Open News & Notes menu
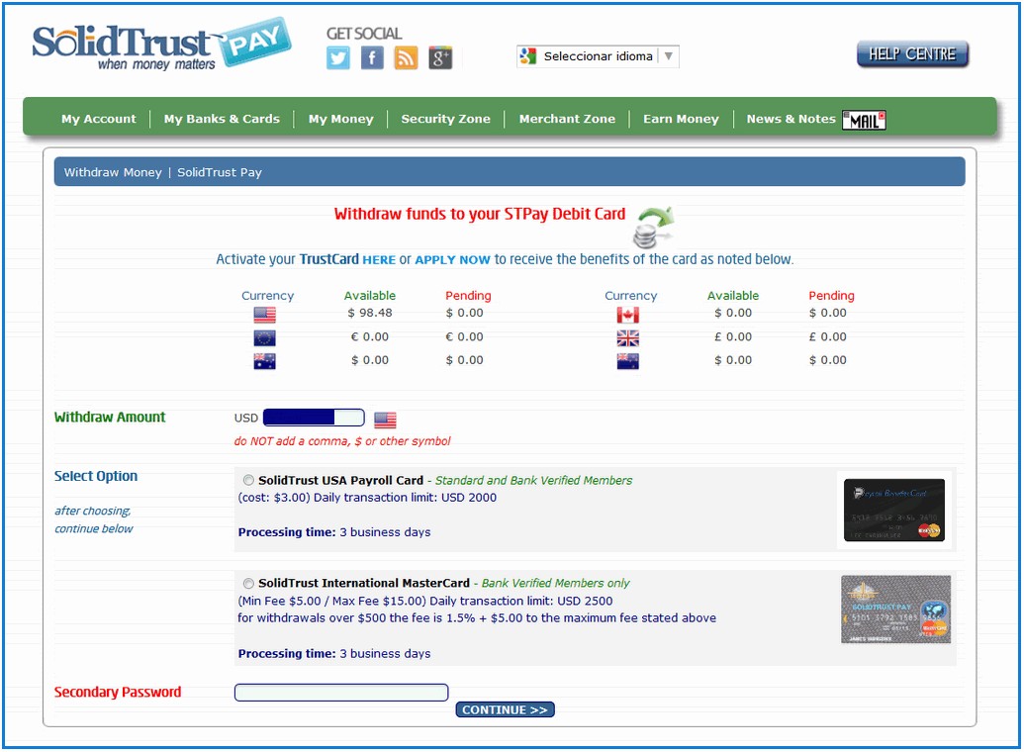The width and height of the screenshot is (1024, 752). click(x=791, y=119)
